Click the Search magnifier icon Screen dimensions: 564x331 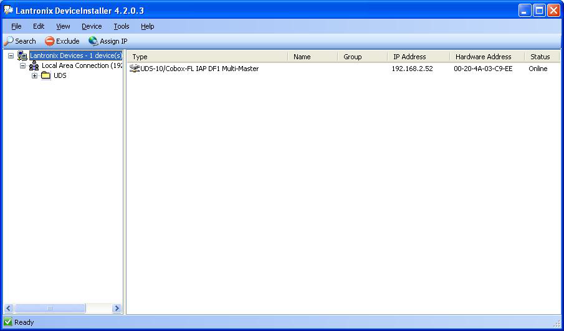click(x=9, y=41)
